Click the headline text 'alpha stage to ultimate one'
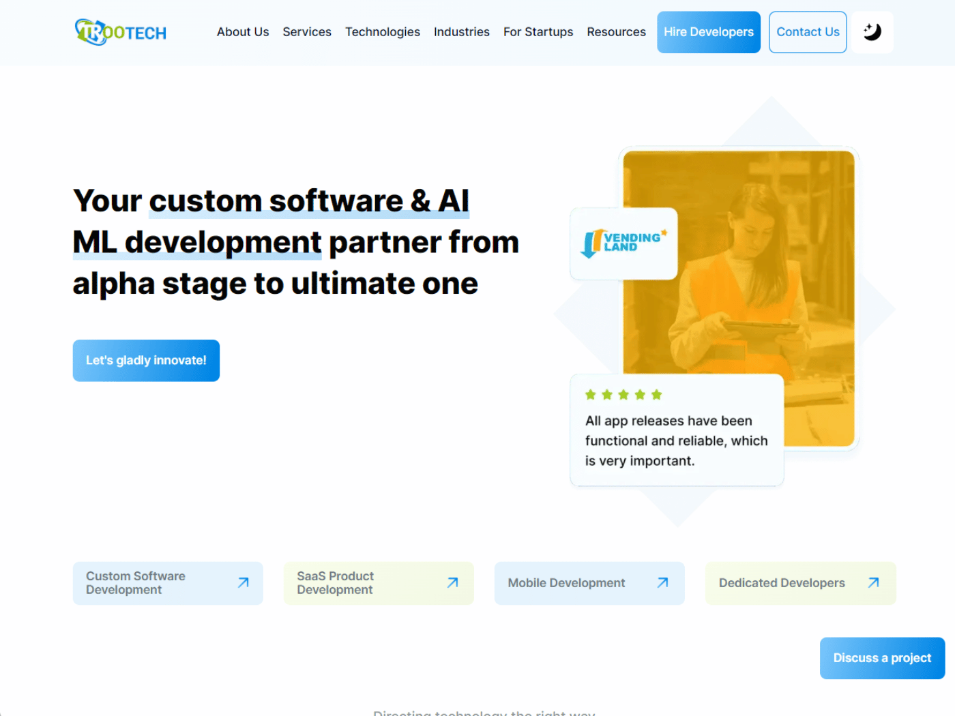955x716 pixels. point(276,284)
